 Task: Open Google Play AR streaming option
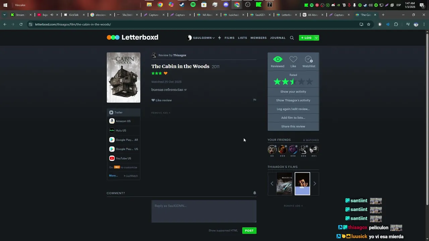(123, 140)
